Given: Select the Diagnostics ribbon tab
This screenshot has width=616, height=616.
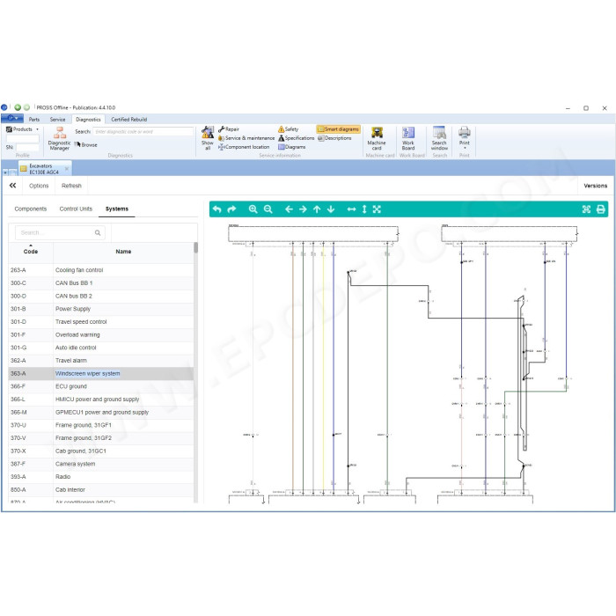Looking at the screenshot, I should (88, 120).
